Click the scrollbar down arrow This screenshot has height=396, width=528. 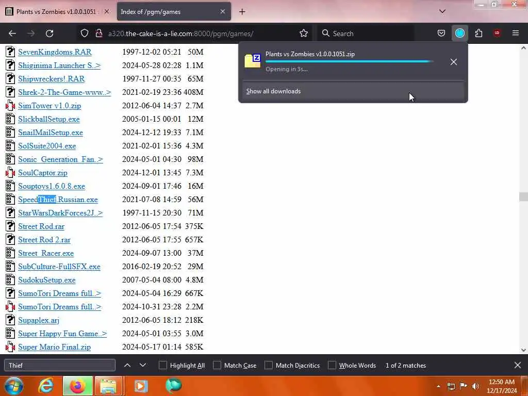(523, 350)
